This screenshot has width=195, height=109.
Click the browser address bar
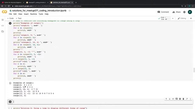(x=96, y=6)
